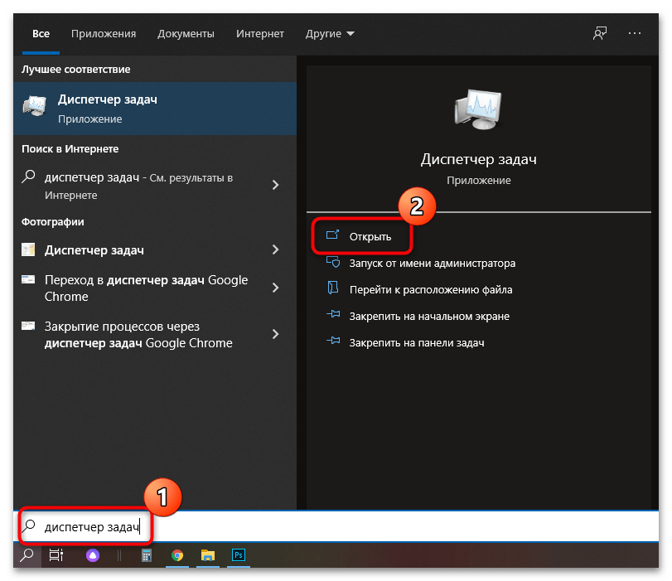Image resolution: width=672 pixels, height=581 pixels.
Task: Open web search result диспетчер задач
Action: [138, 186]
